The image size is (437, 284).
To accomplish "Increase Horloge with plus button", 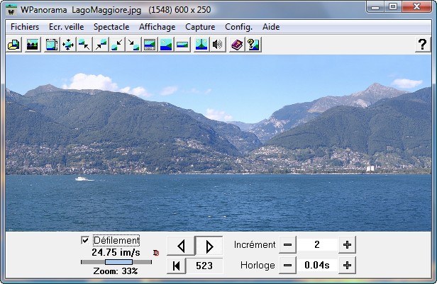I will coord(347,266).
